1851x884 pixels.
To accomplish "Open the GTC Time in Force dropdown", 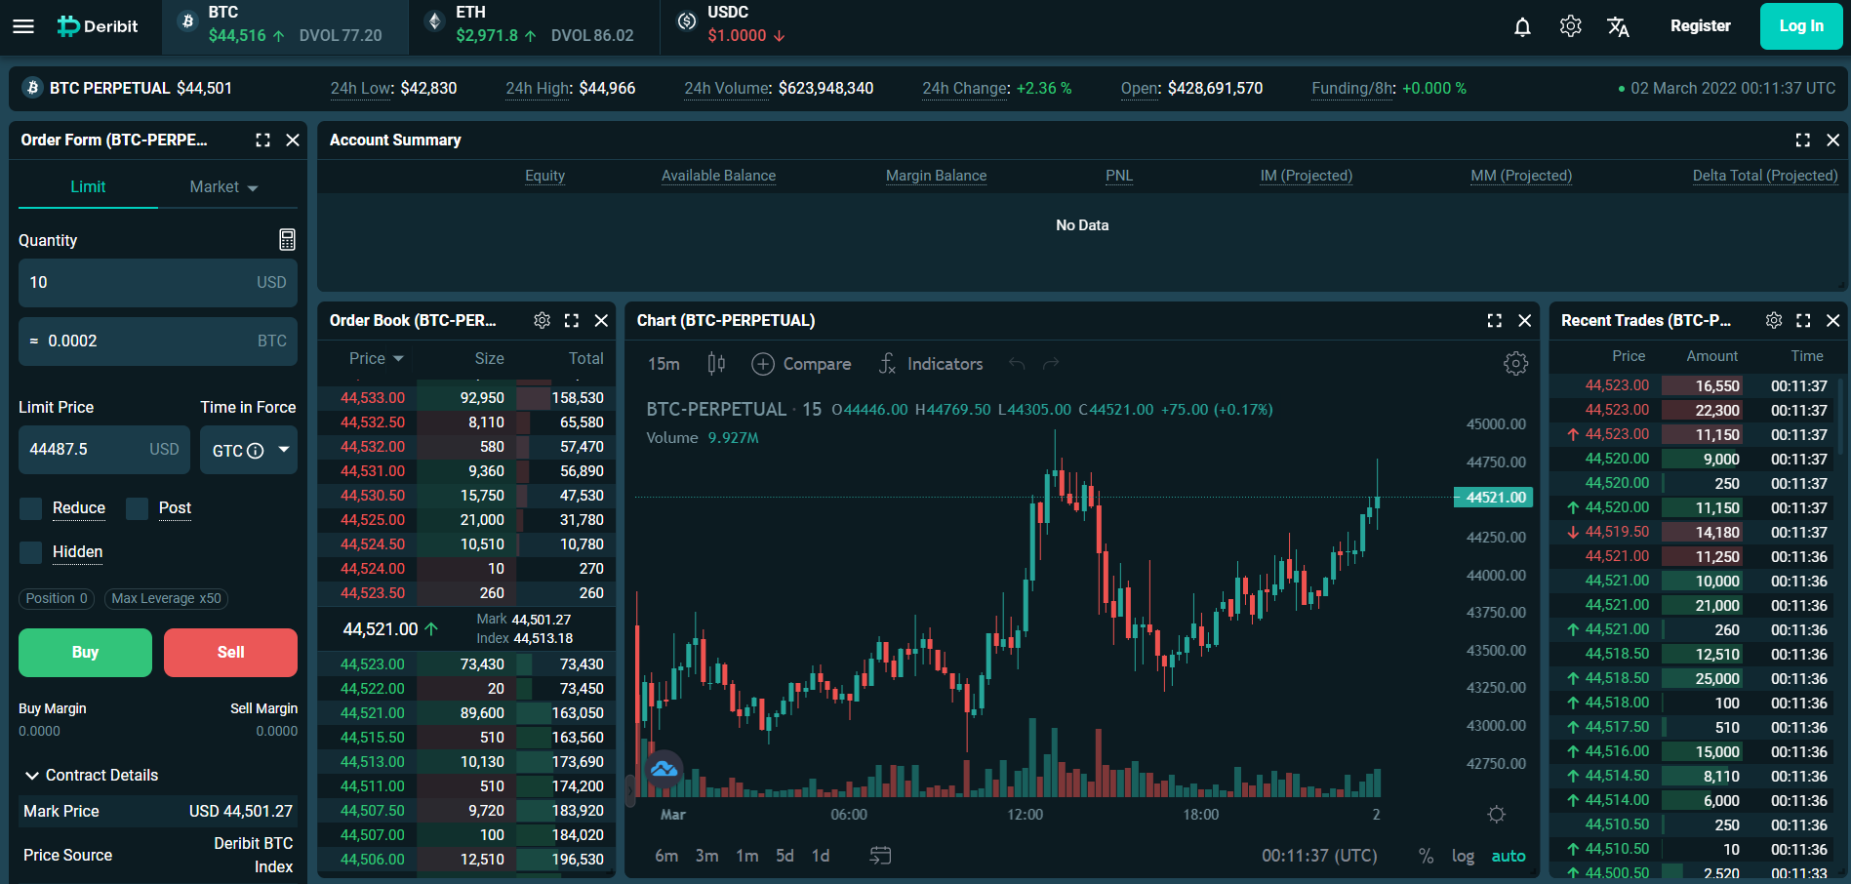I will pyautogui.click(x=249, y=450).
